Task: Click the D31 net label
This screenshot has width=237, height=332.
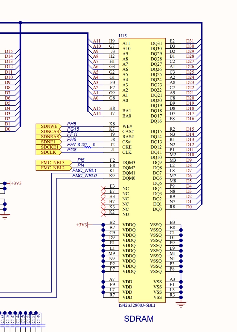Action: pos(190,41)
